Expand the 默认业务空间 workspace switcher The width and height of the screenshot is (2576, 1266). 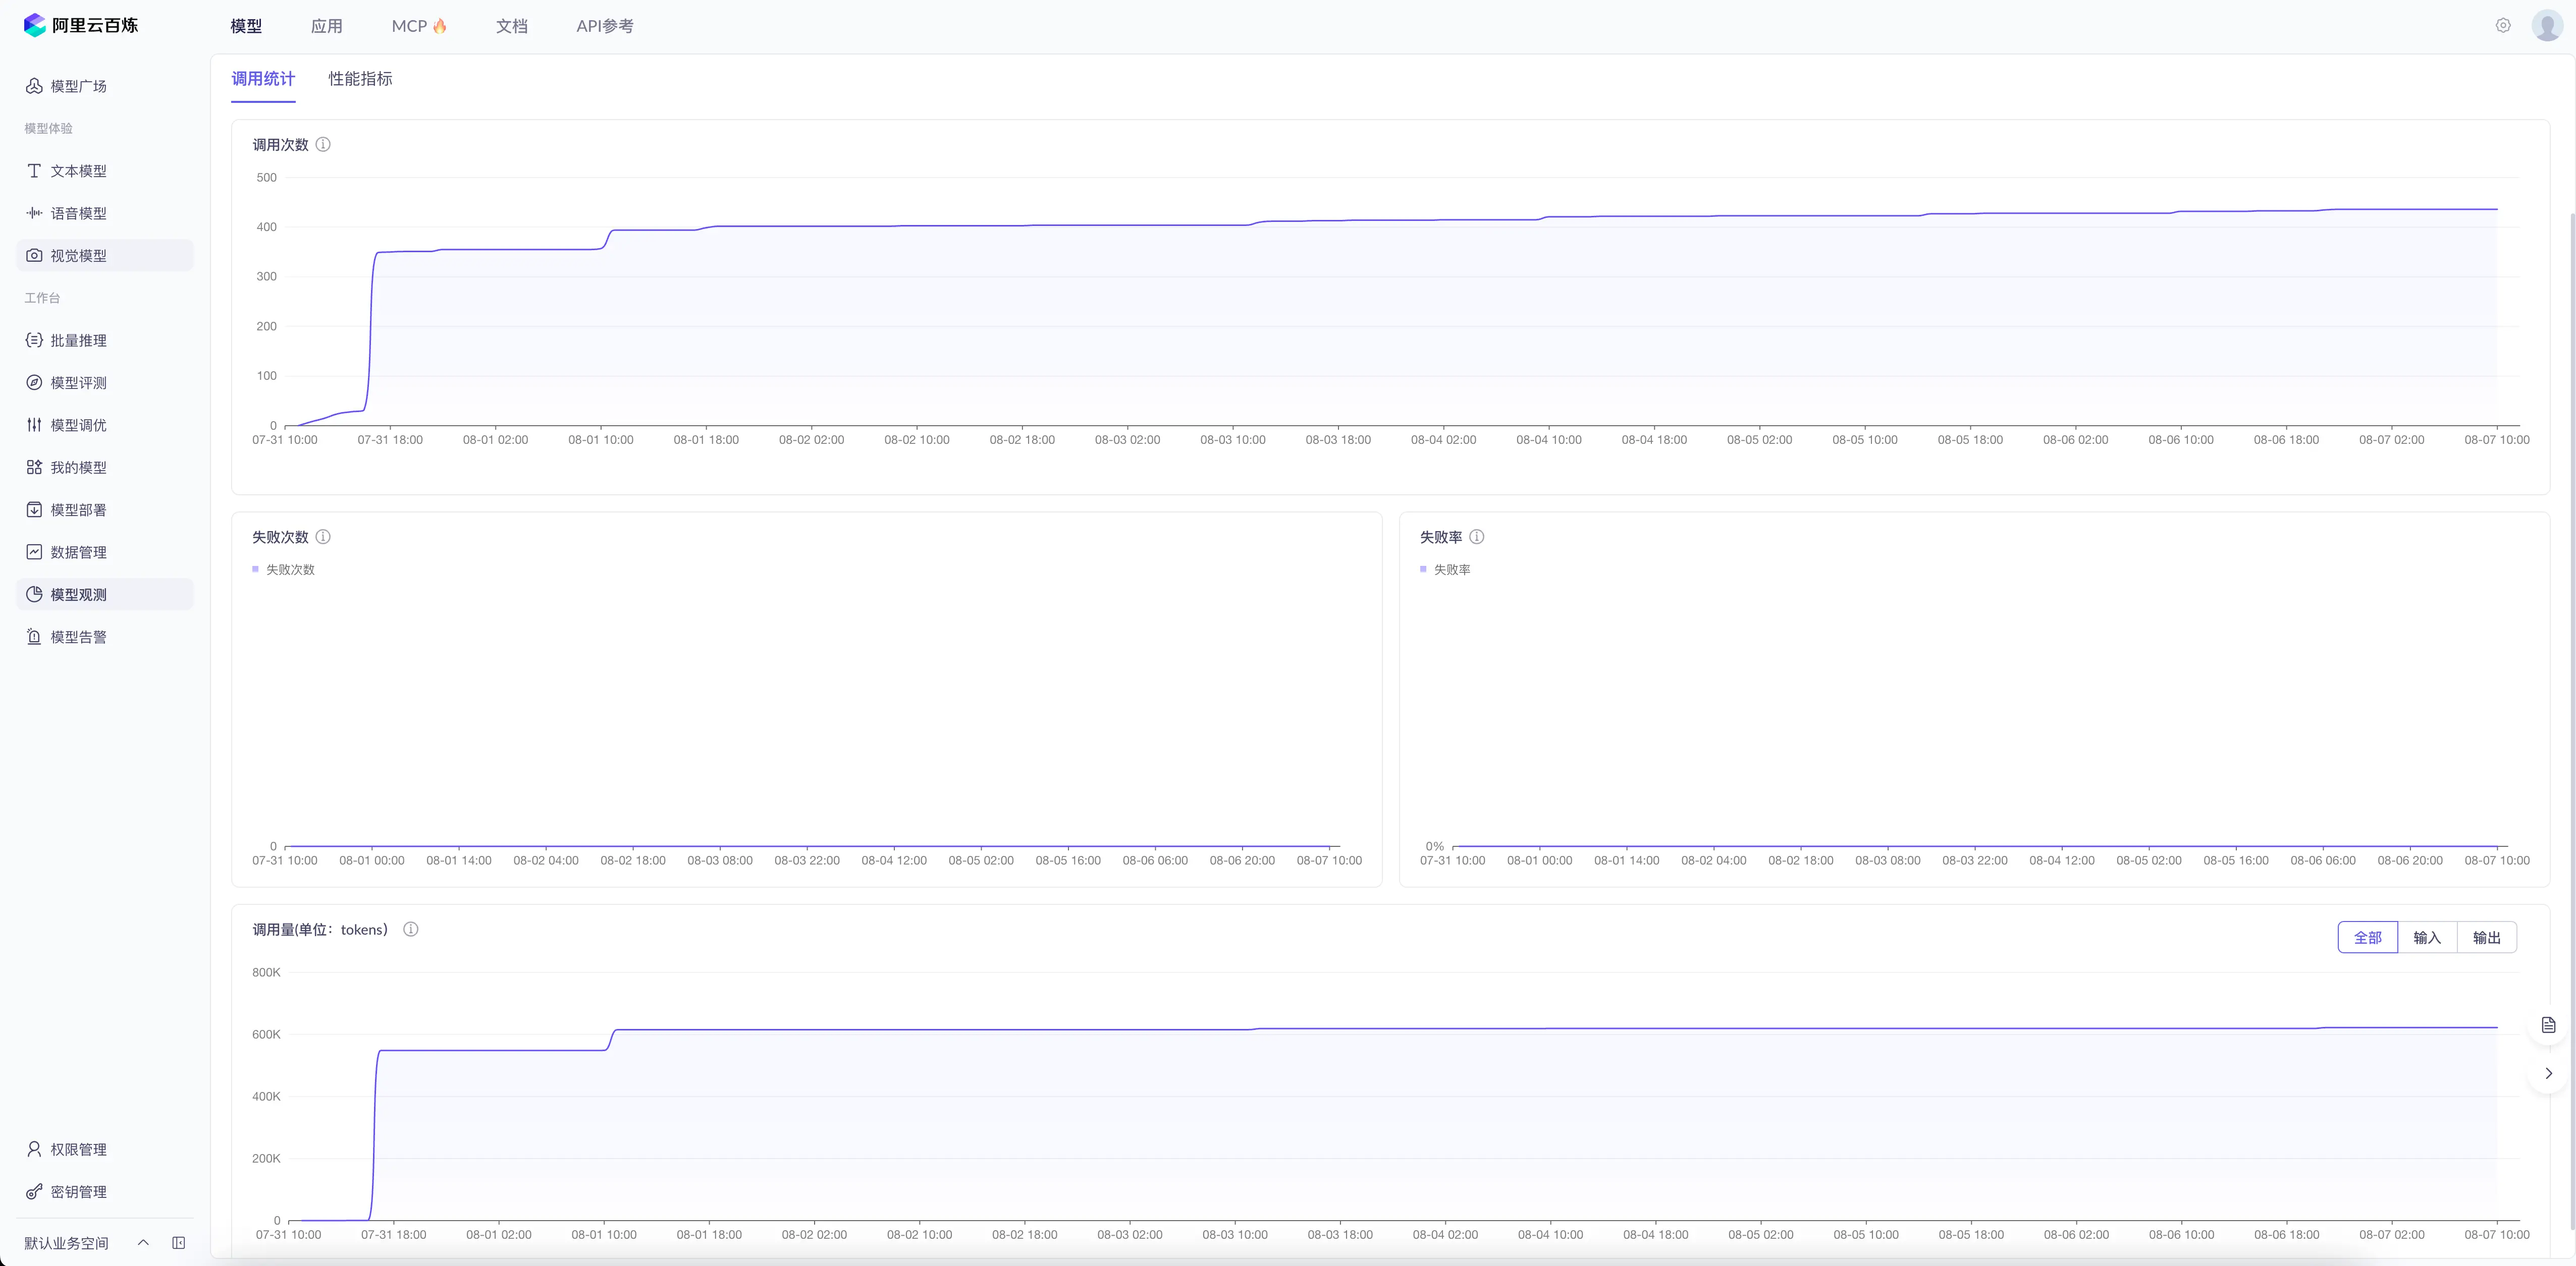pyautogui.click(x=143, y=1243)
